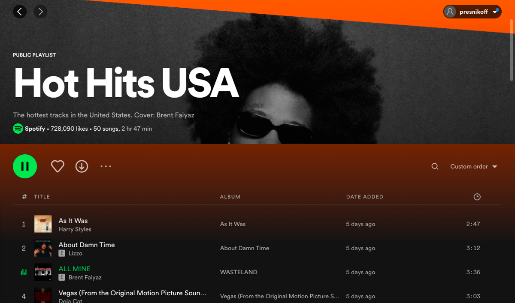Click the presnikoff profile avatar icon
Screen dimensions: 515x303
click(450, 12)
